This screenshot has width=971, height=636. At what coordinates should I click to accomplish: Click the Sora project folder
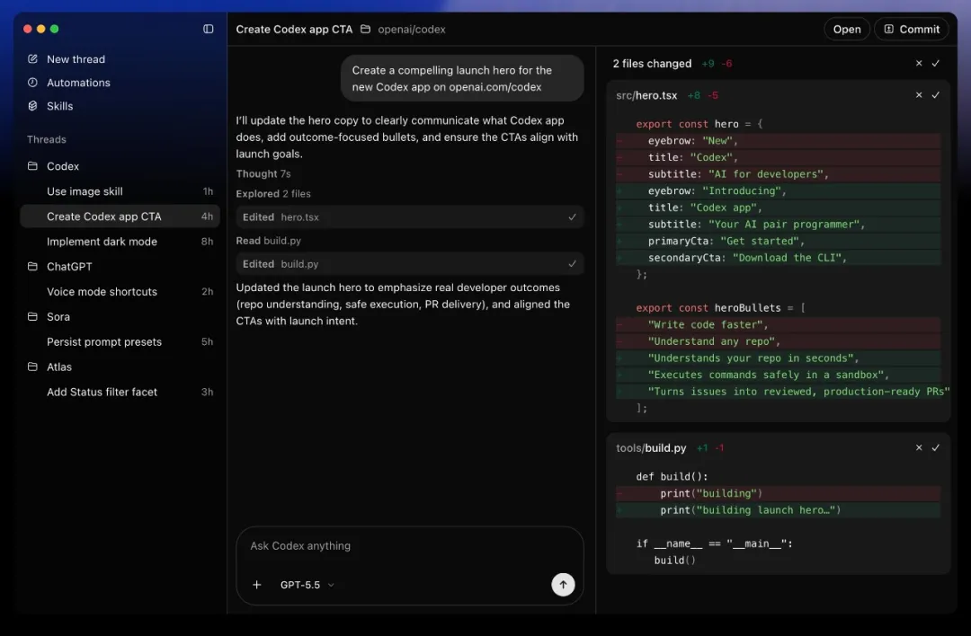coord(58,316)
